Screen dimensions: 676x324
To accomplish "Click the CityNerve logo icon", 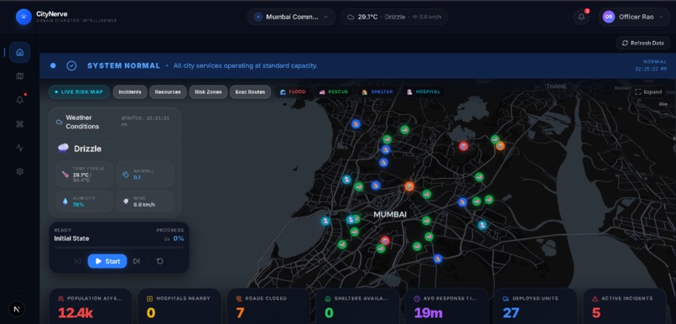I will click(x=23, y=17).
